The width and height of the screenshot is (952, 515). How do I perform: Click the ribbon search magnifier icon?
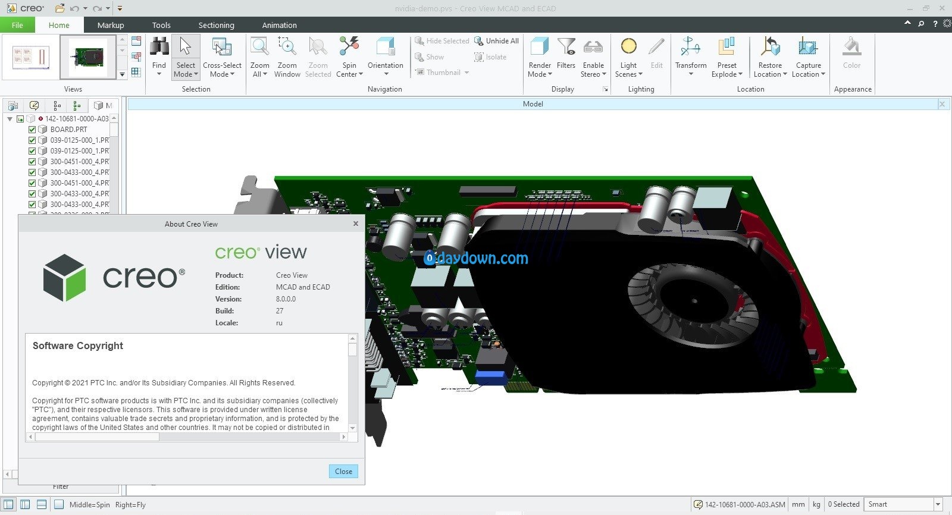tap(921, 24)
